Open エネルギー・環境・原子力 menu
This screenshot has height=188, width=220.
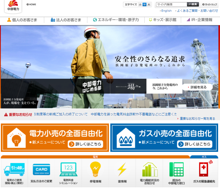point(116,20)
